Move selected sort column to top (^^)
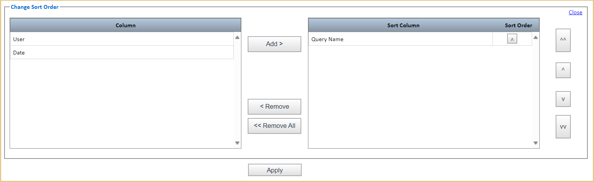Screen dimensions: 594x182 [563, 40]
